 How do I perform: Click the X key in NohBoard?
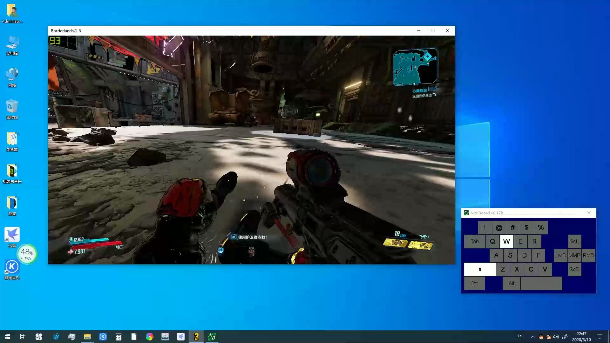[x=517, y=269]
